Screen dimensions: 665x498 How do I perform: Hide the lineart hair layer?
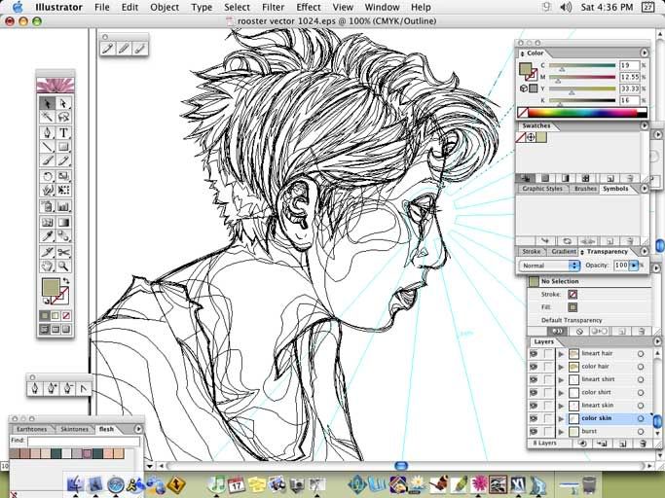534,354
